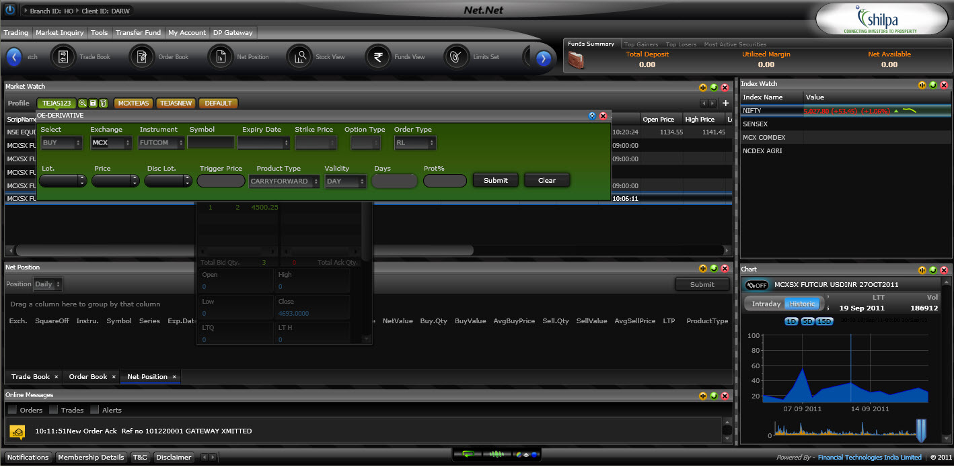Click the Net Position toolbar icon

click(221, 57)
